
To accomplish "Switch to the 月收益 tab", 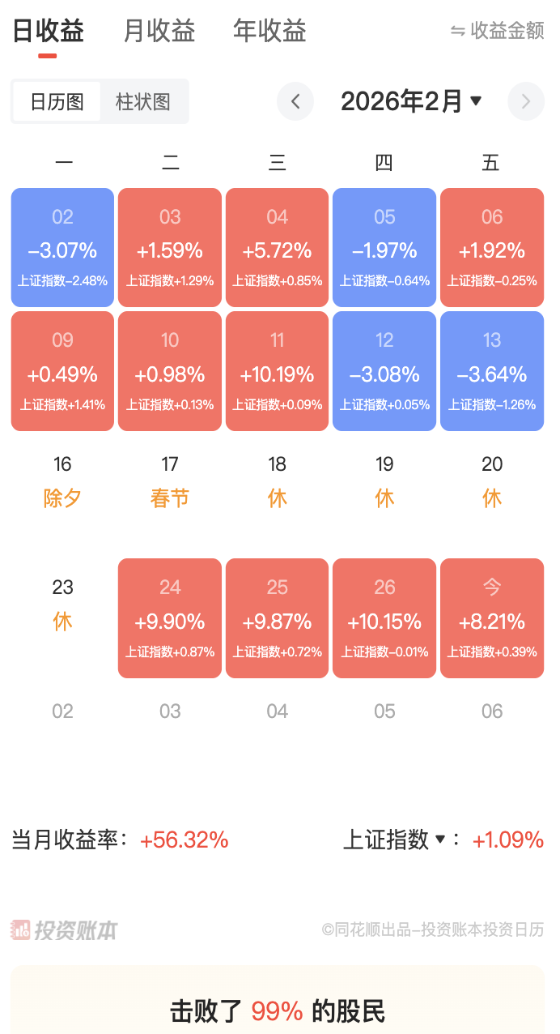I will (x=159, y=32).
